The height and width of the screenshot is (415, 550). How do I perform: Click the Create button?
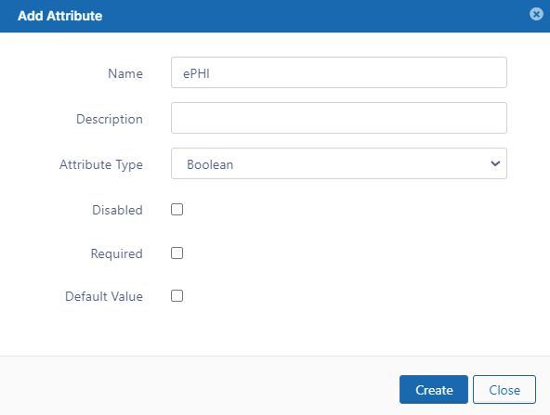434,389
